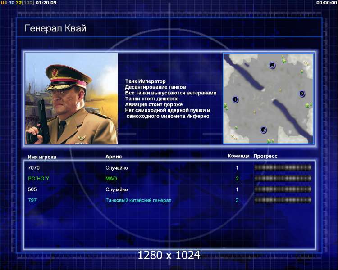
Task: Select player name PO`HO`Y
Action: click(x=39, y=179)
